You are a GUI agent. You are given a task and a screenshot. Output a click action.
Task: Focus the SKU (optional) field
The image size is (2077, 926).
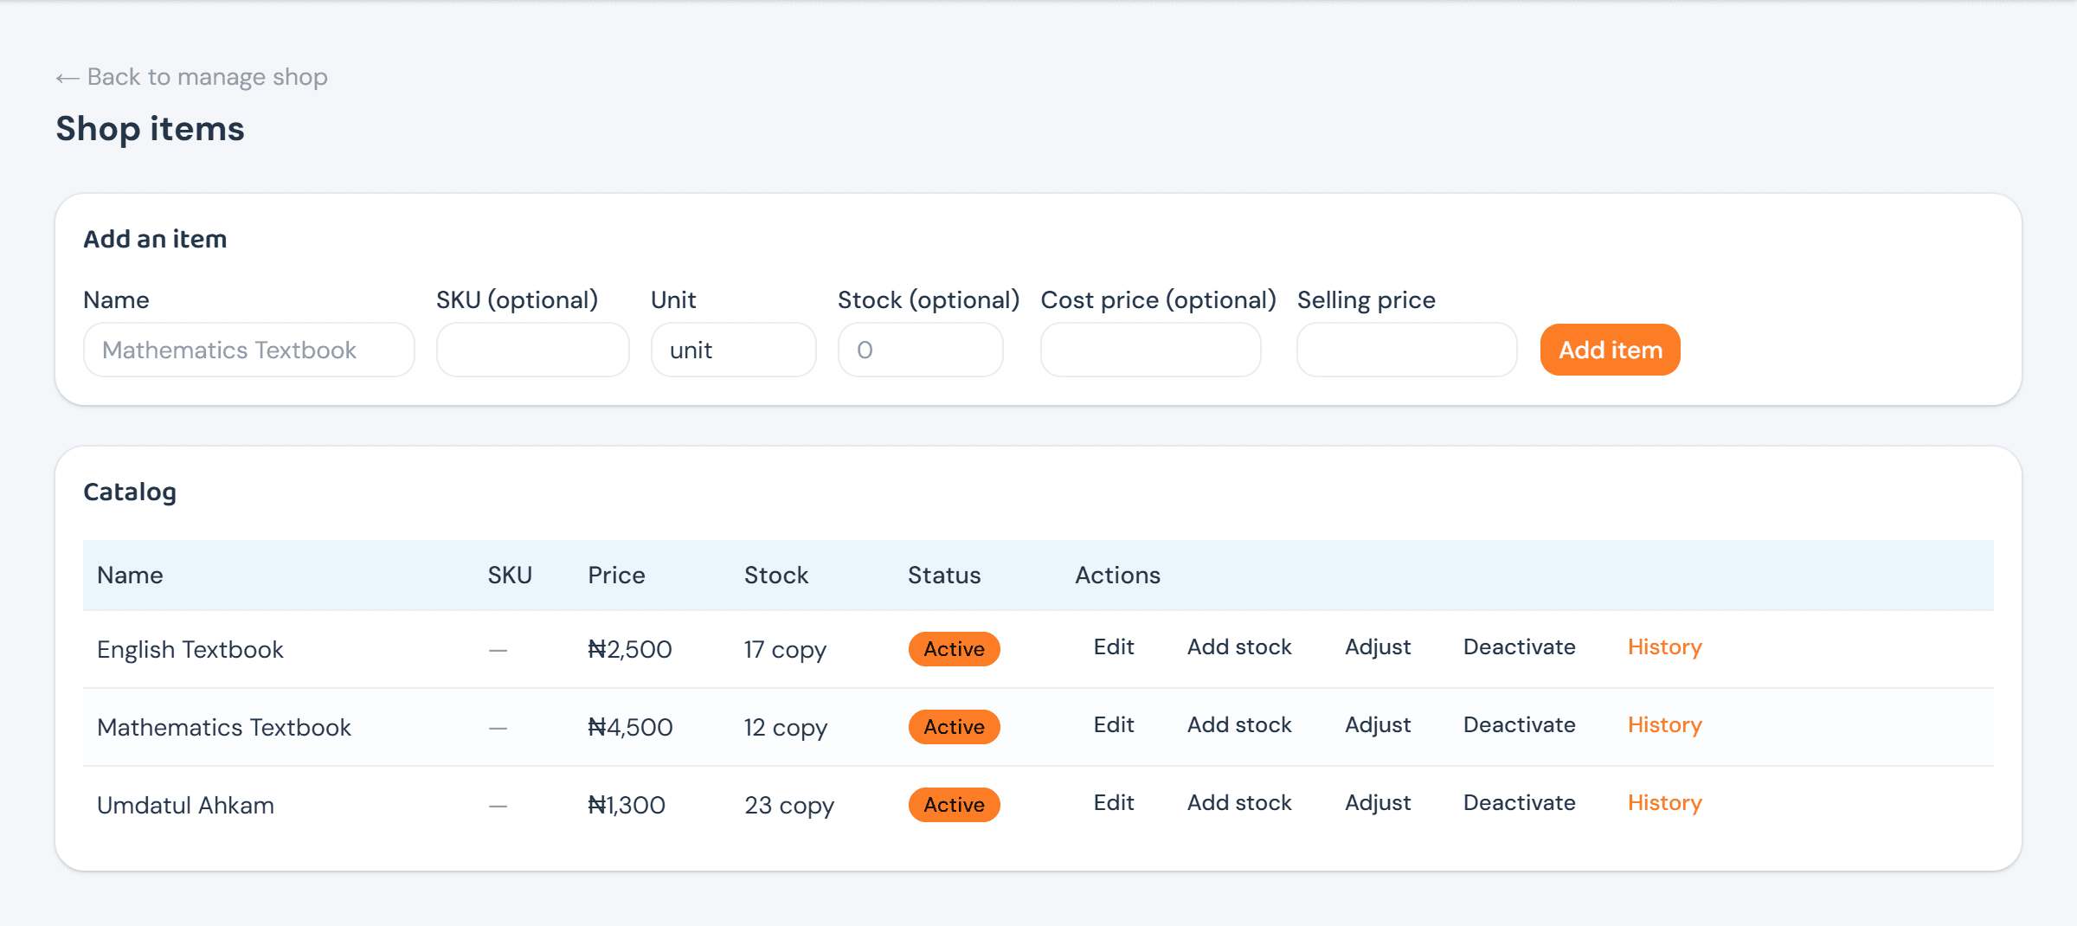click(x=533, y=350)
